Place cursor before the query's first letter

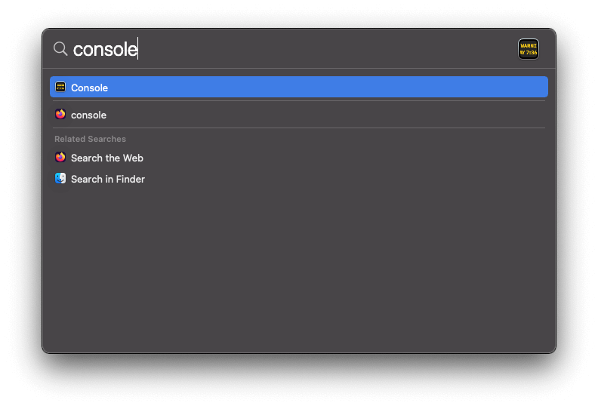(x=74, y=49)
